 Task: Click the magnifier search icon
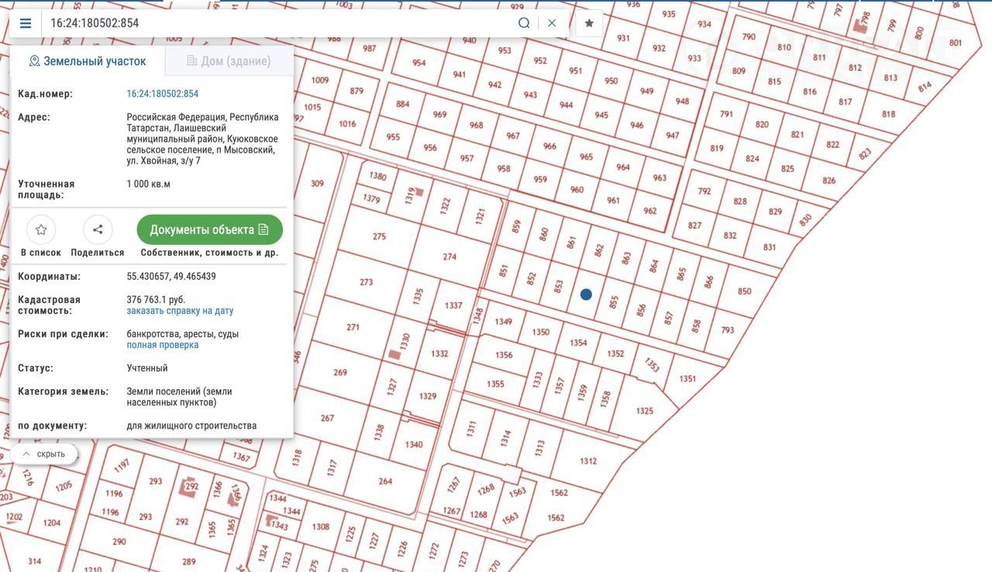tap(524, 23)
